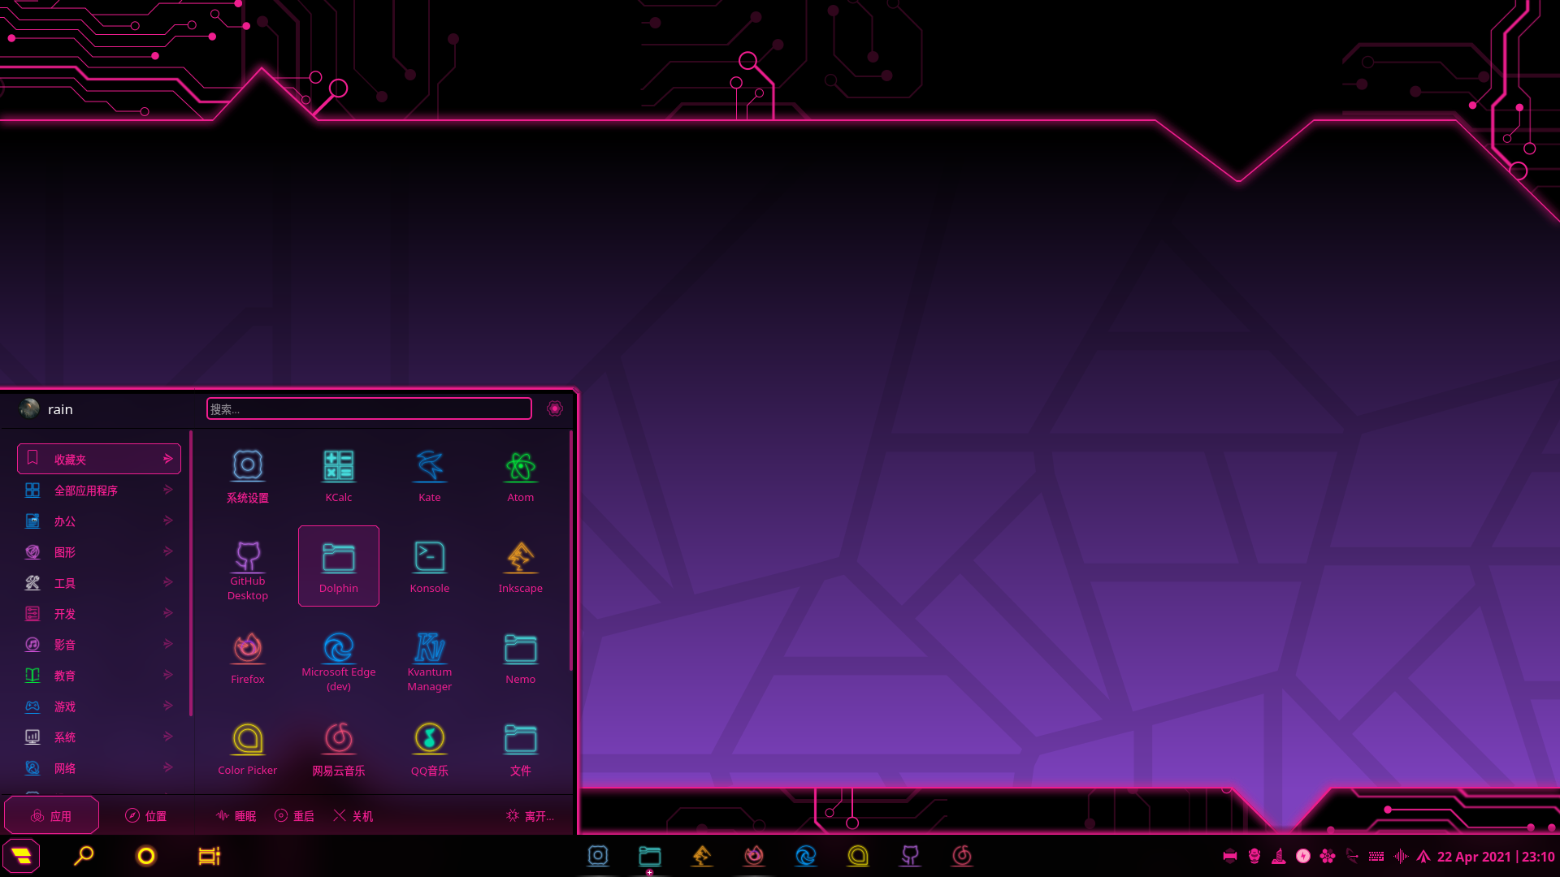The height and width of the screenshot is (877, 1560).
Task: Click the 睡眠 sleep button
Action: (x=236, y=815)
